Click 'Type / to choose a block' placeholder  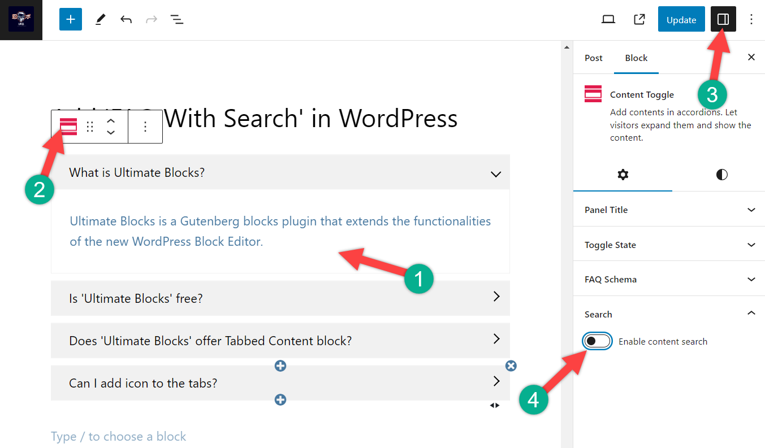point(118,436)
